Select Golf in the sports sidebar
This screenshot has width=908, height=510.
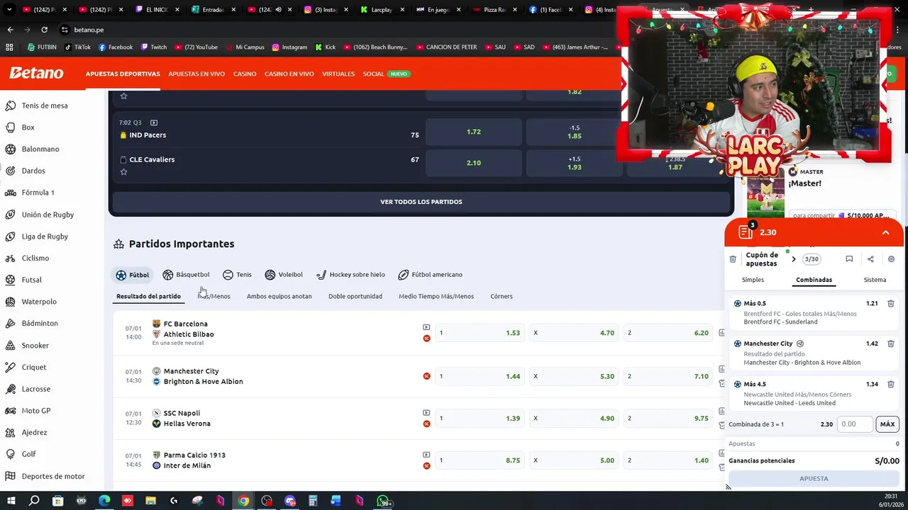click(x=28, y=454)
